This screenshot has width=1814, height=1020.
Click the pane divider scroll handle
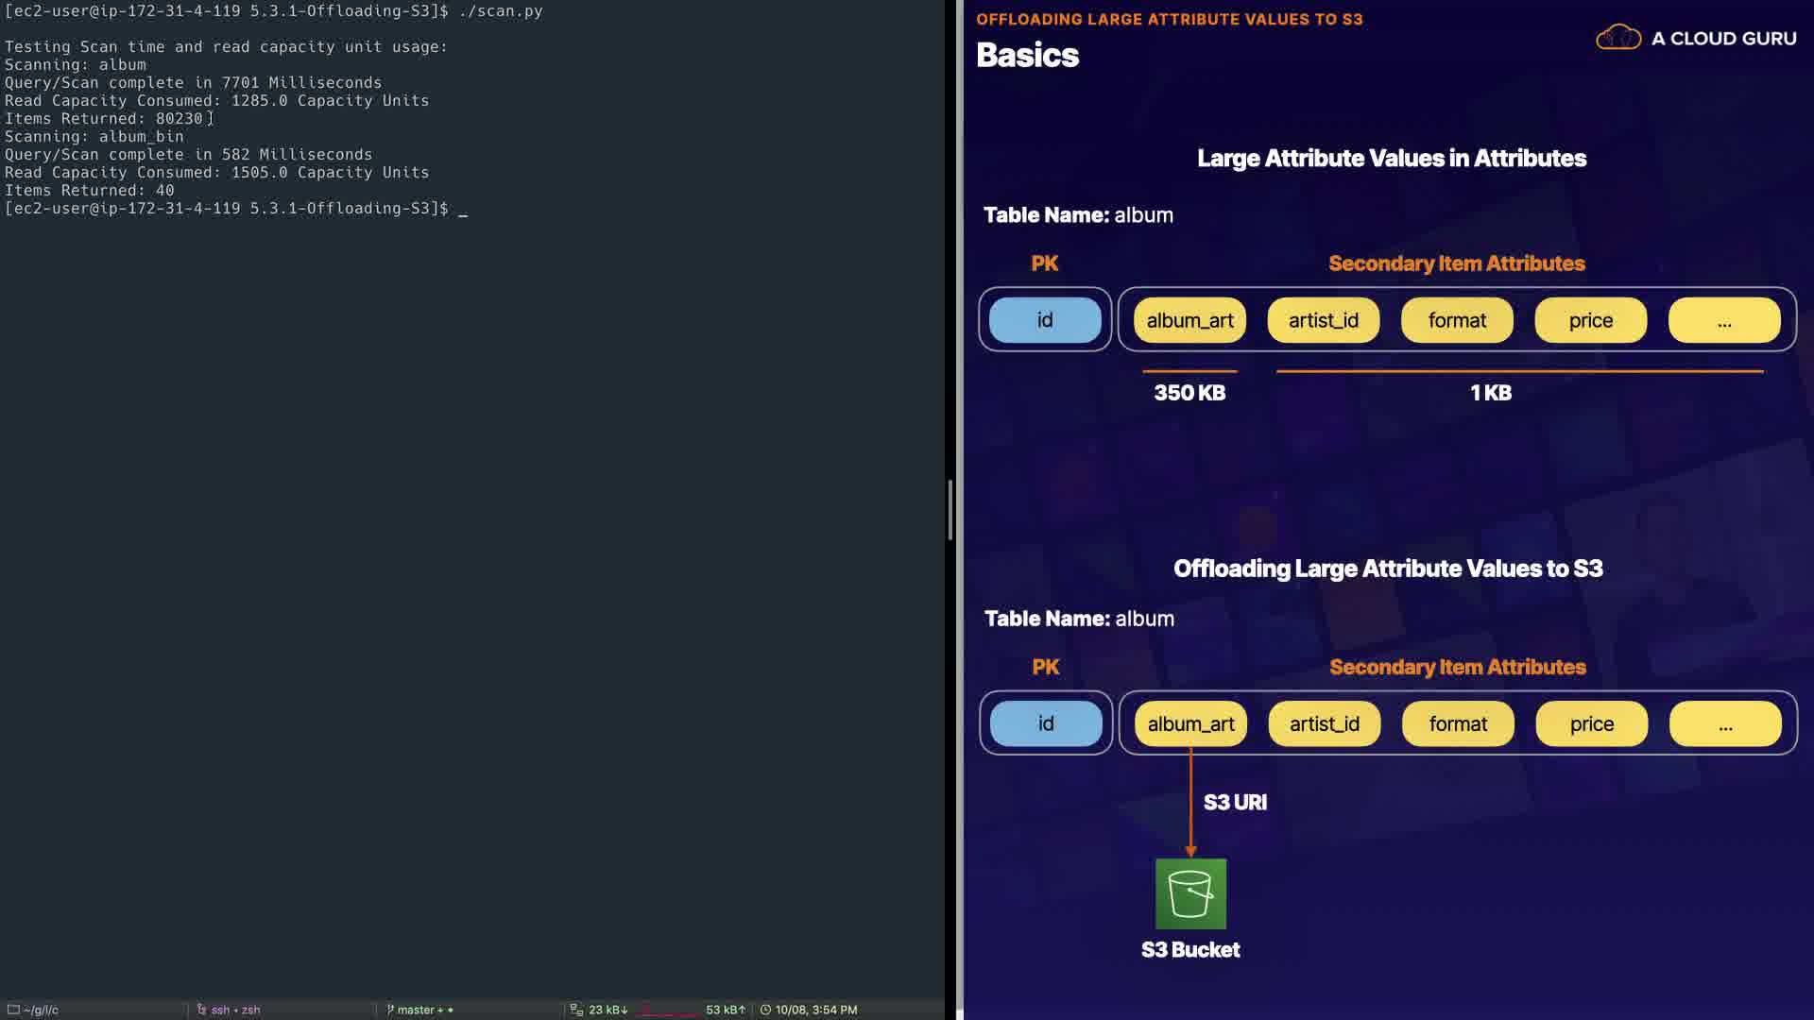click(x=950, y=510)
